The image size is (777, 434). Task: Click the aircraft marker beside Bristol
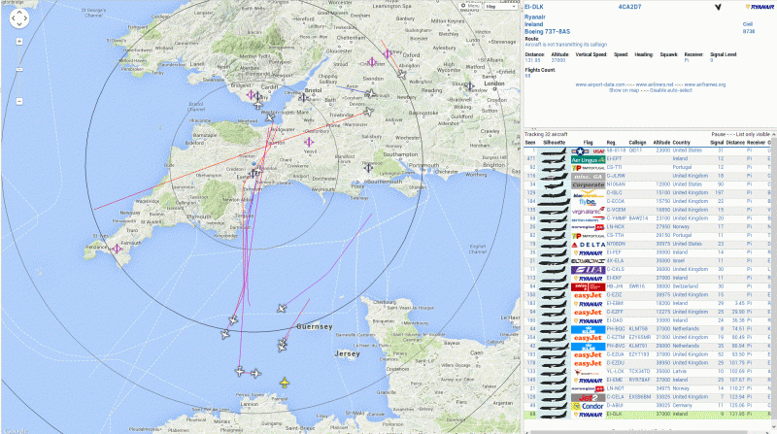click(303, 98)
